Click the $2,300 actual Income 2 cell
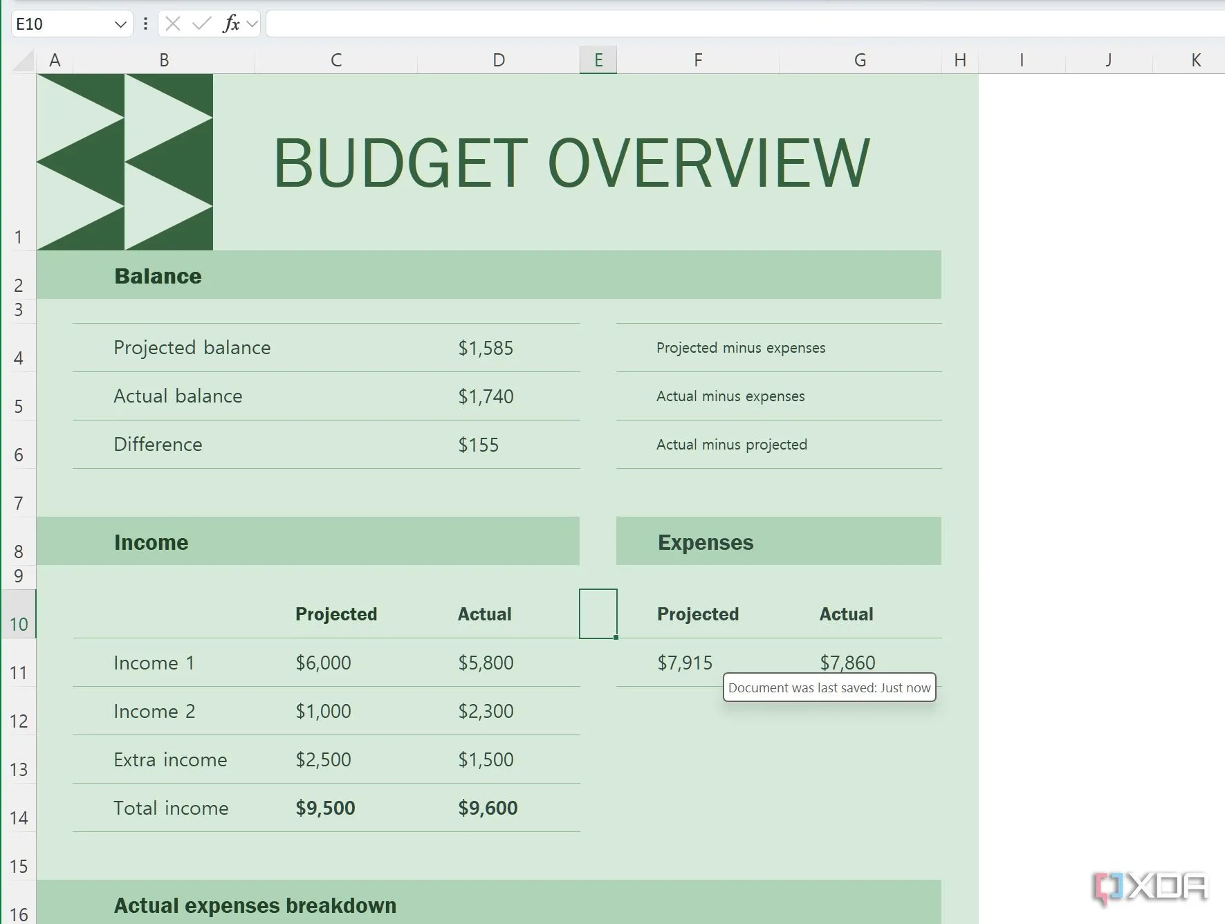Image resolution: width=1225 pixels, height=924 pixels. tap(486, 711)
